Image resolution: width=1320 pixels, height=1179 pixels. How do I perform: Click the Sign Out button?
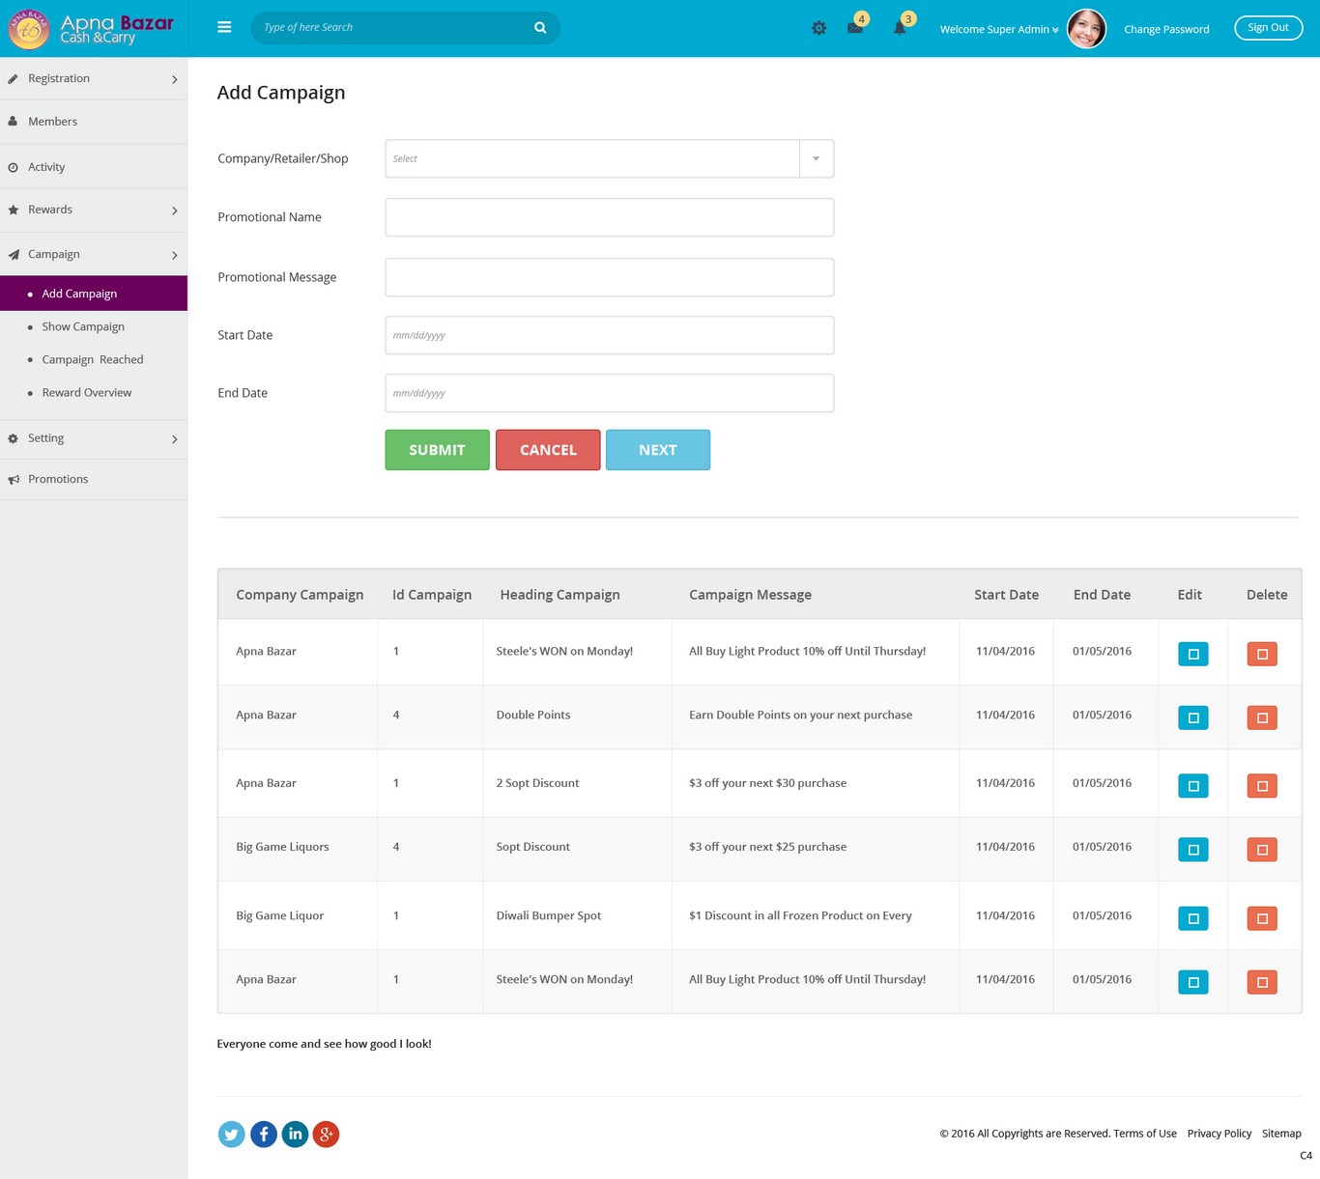tap(1269, 28)
